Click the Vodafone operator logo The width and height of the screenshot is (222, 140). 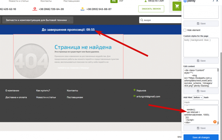35,9
